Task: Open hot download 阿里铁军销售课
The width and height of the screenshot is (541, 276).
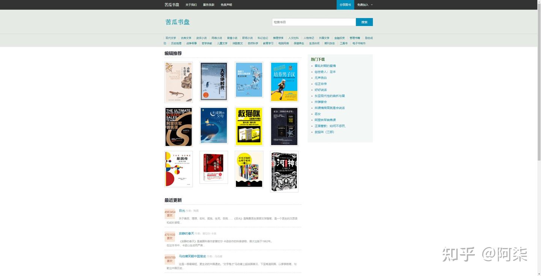Action: click(x=325, y=120)
